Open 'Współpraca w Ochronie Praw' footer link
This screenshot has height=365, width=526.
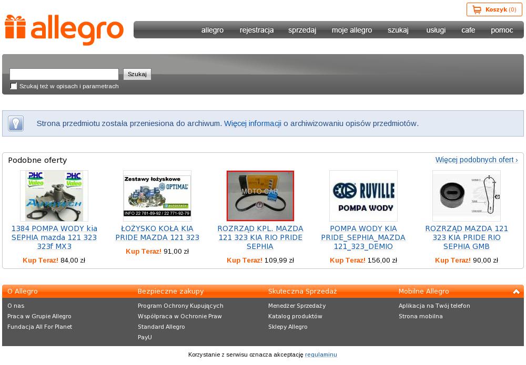[x=180, y=317]
